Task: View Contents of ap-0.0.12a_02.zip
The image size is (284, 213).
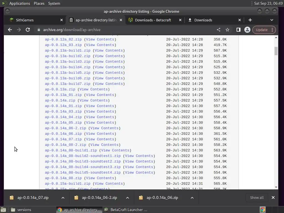Action: (100, 39)
